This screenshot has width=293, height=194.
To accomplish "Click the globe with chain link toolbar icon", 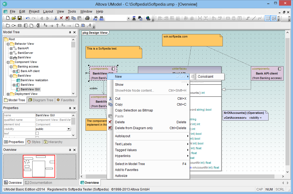I will [148, 18].
